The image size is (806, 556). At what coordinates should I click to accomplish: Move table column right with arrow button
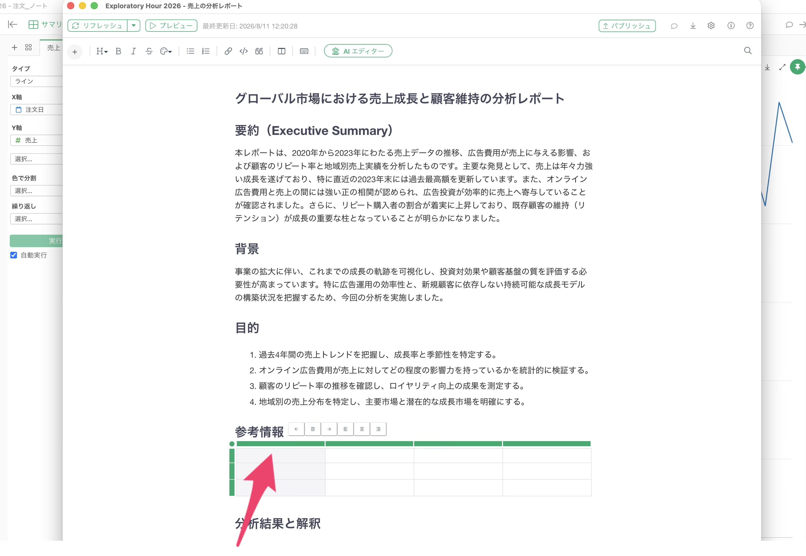(329, 429)
